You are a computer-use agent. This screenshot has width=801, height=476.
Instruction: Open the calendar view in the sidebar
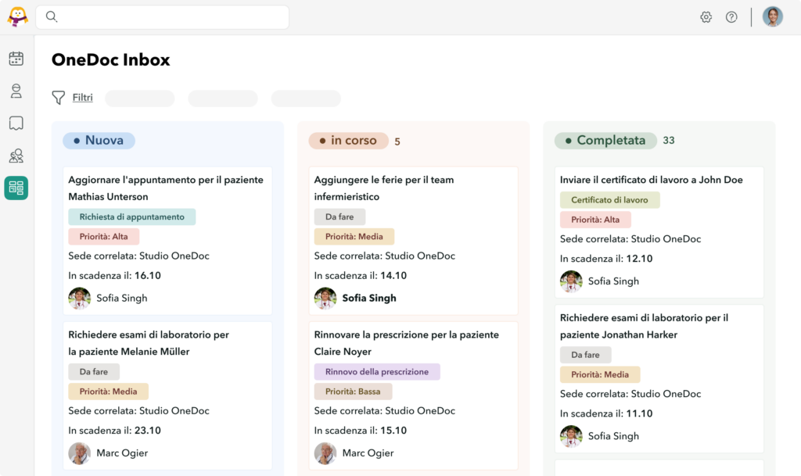16,58
